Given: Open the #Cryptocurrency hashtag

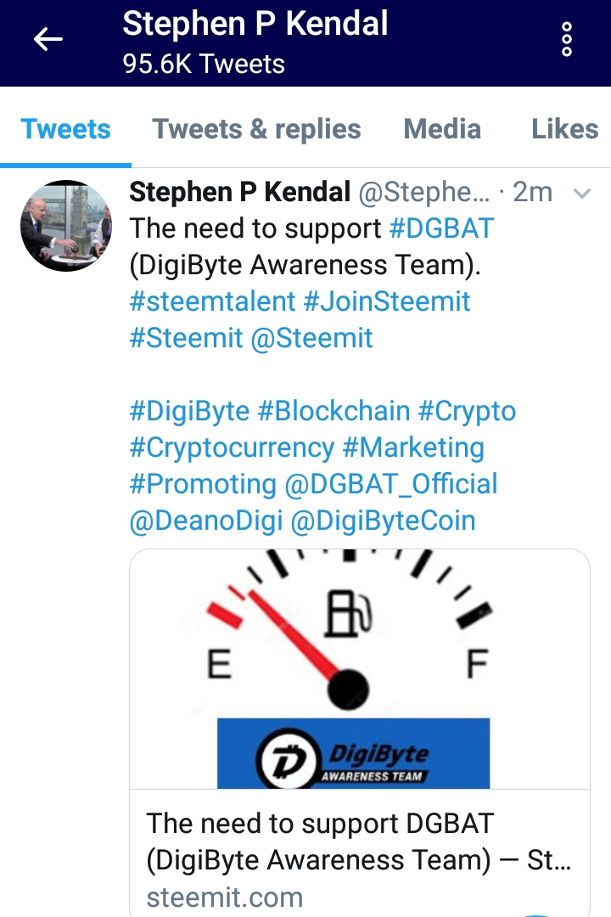Looking at the screenshot, I should pos(233,448).
